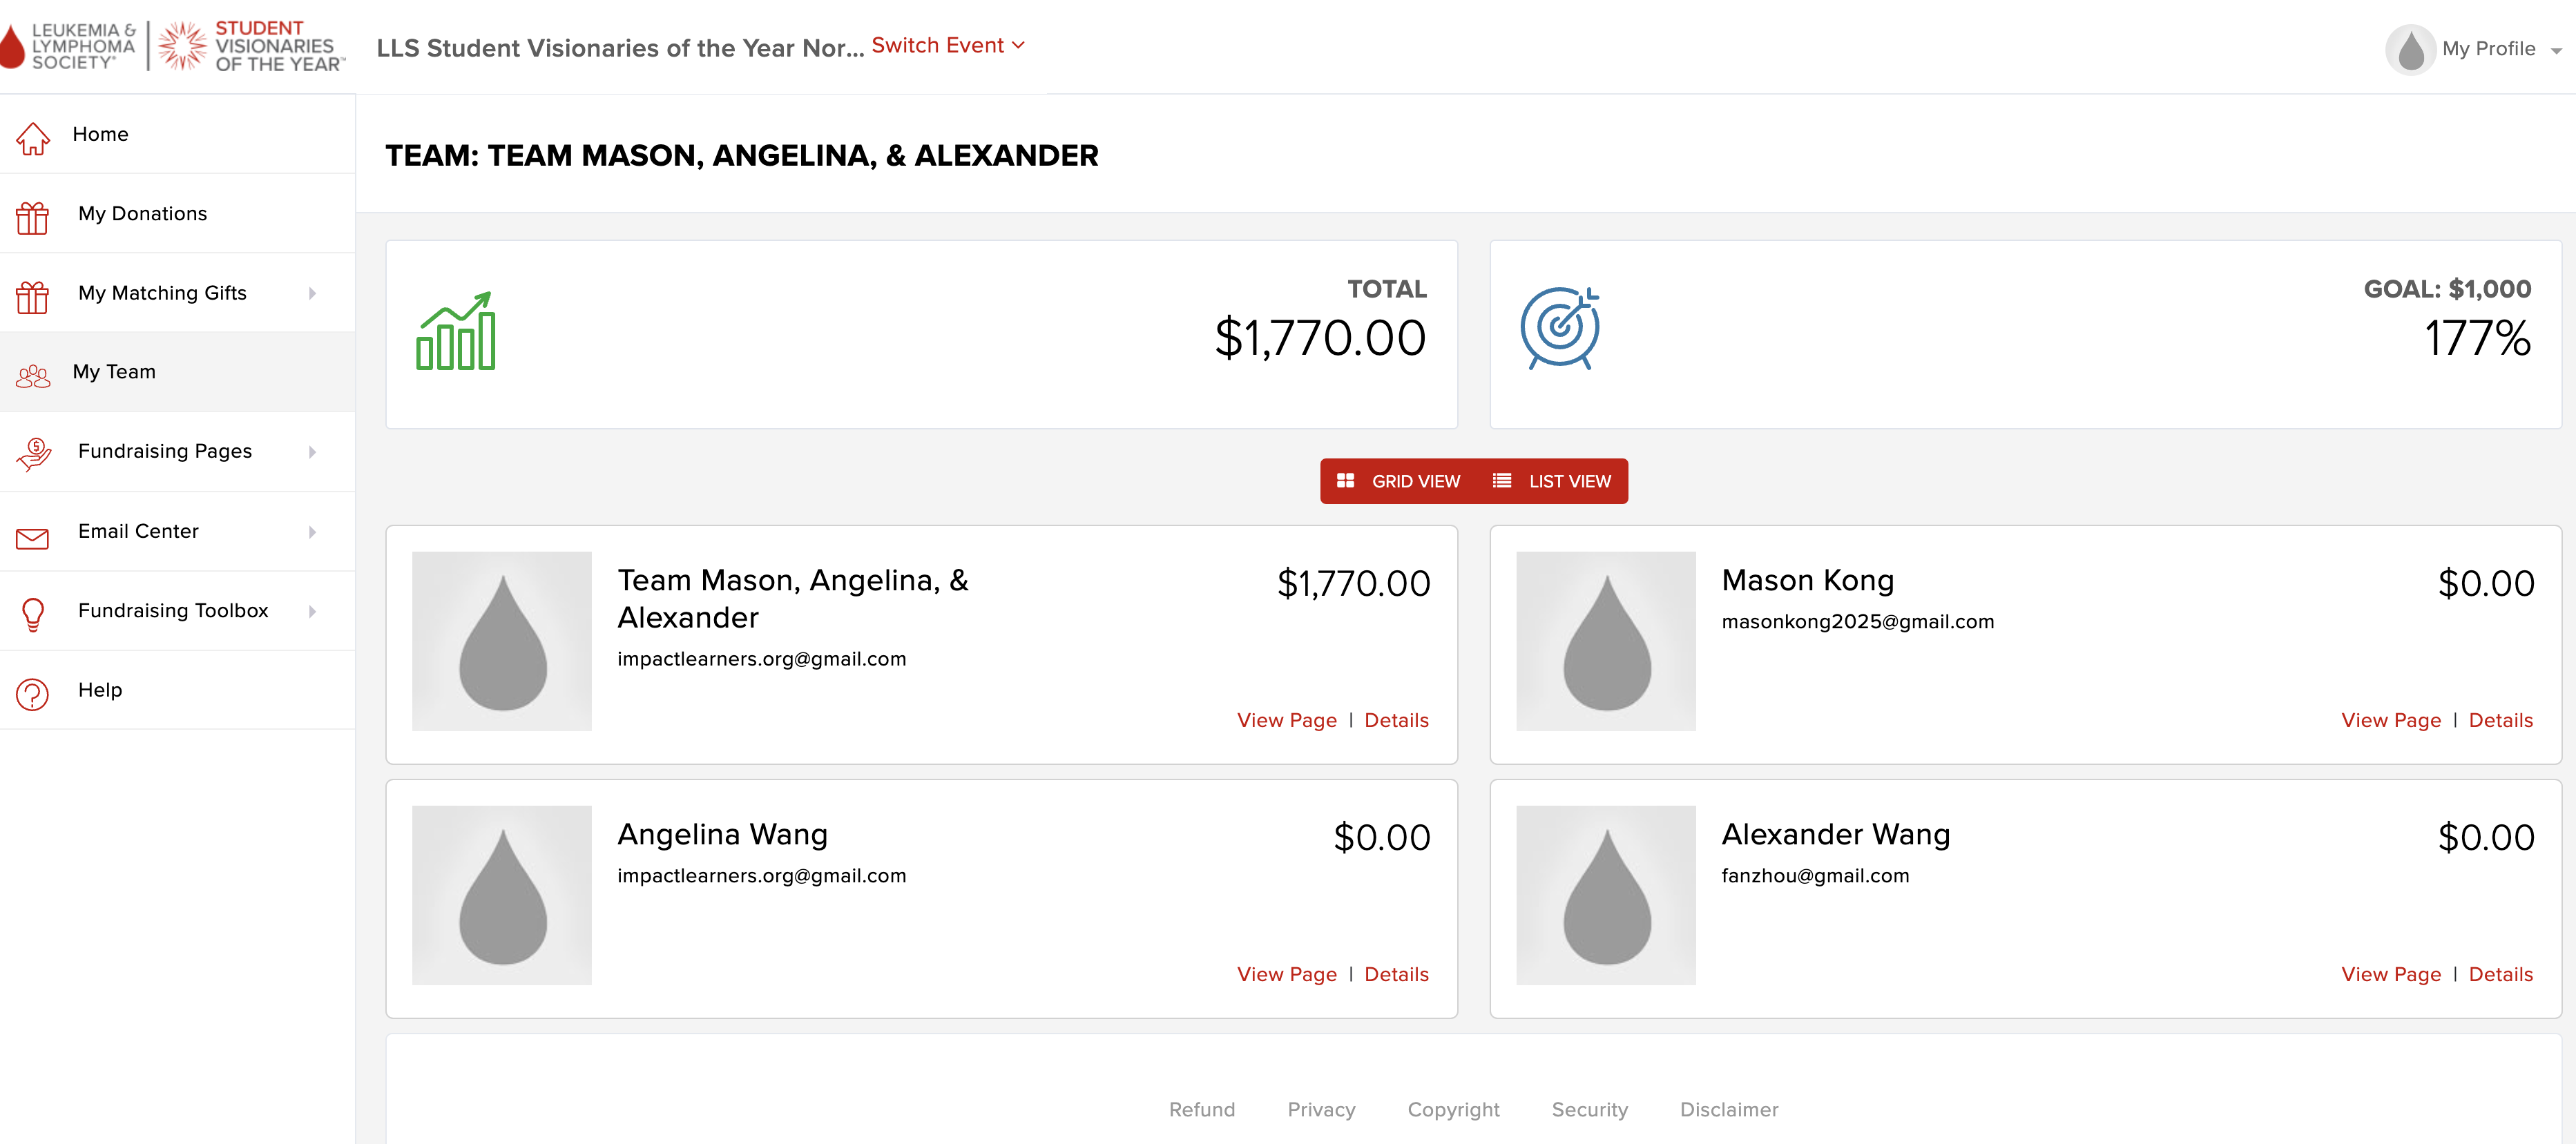Switch to List View
This screenshot has width=2576, height=1144.
[x=1552, y=481]
